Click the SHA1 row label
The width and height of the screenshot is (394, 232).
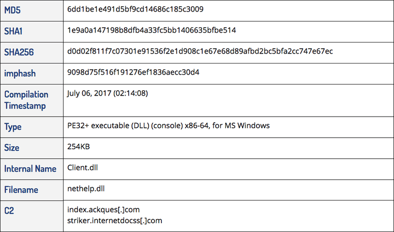click(15, 31)
